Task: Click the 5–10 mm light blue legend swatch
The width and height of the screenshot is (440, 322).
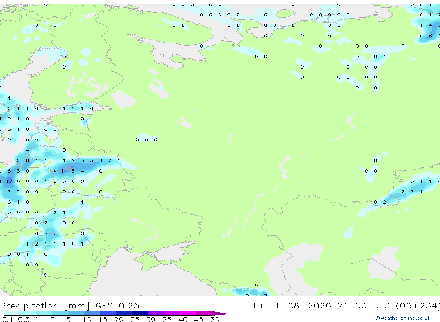Action: click(76, 313)
